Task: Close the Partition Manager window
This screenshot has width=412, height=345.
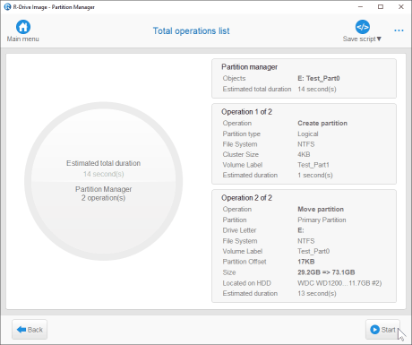Action: pyautogui.click(x=401, y=6)
